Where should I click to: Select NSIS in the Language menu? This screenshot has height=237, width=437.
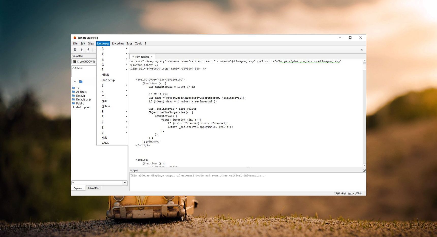tap(112, 101)
